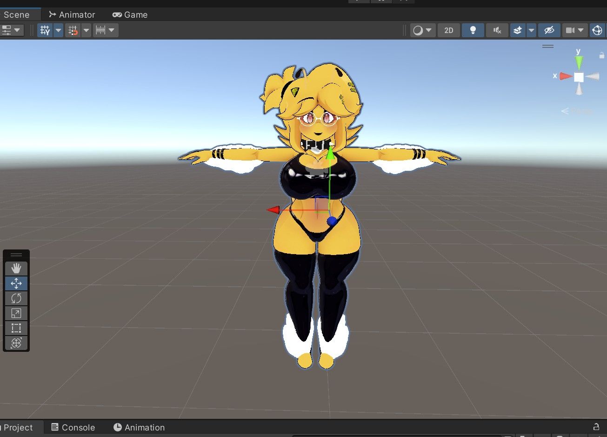Open the scene effects dropdown arrow

531,30
